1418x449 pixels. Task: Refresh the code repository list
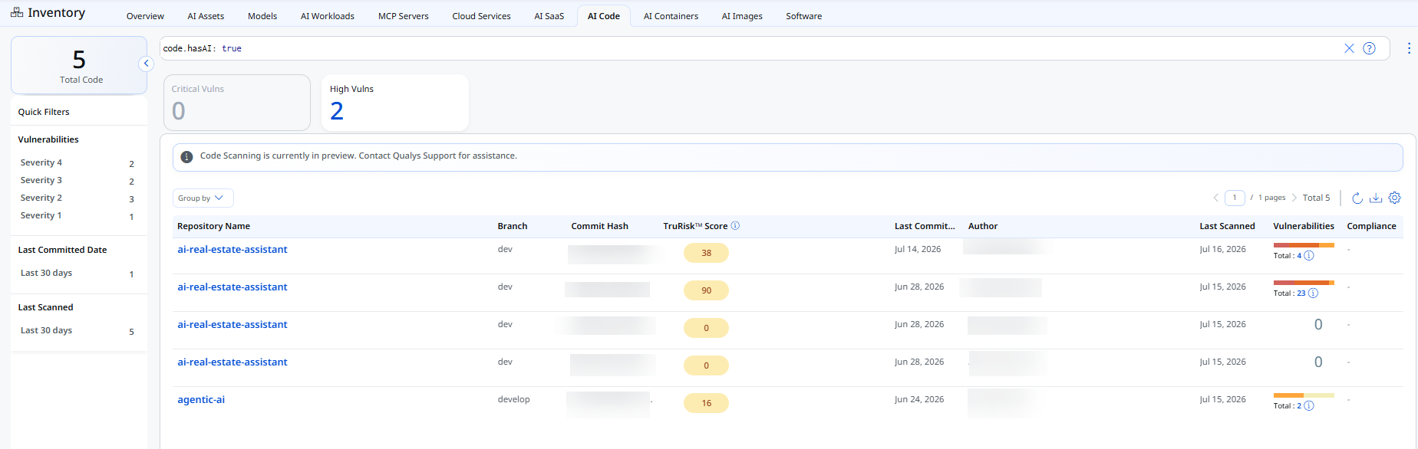click(1357, 198)
